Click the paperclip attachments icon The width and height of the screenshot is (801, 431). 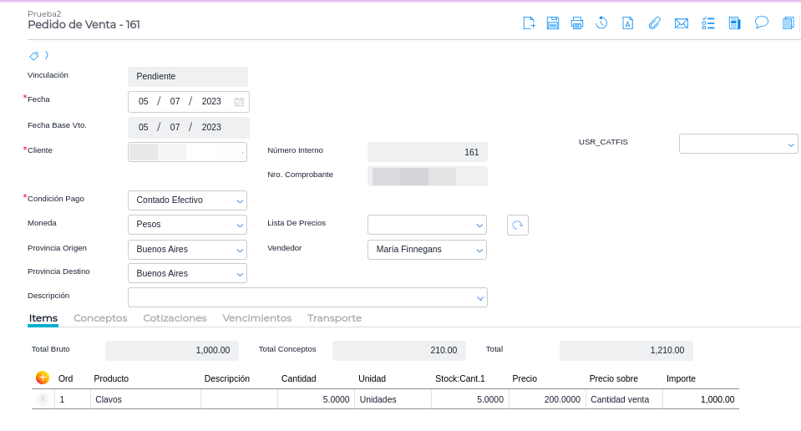655,23
